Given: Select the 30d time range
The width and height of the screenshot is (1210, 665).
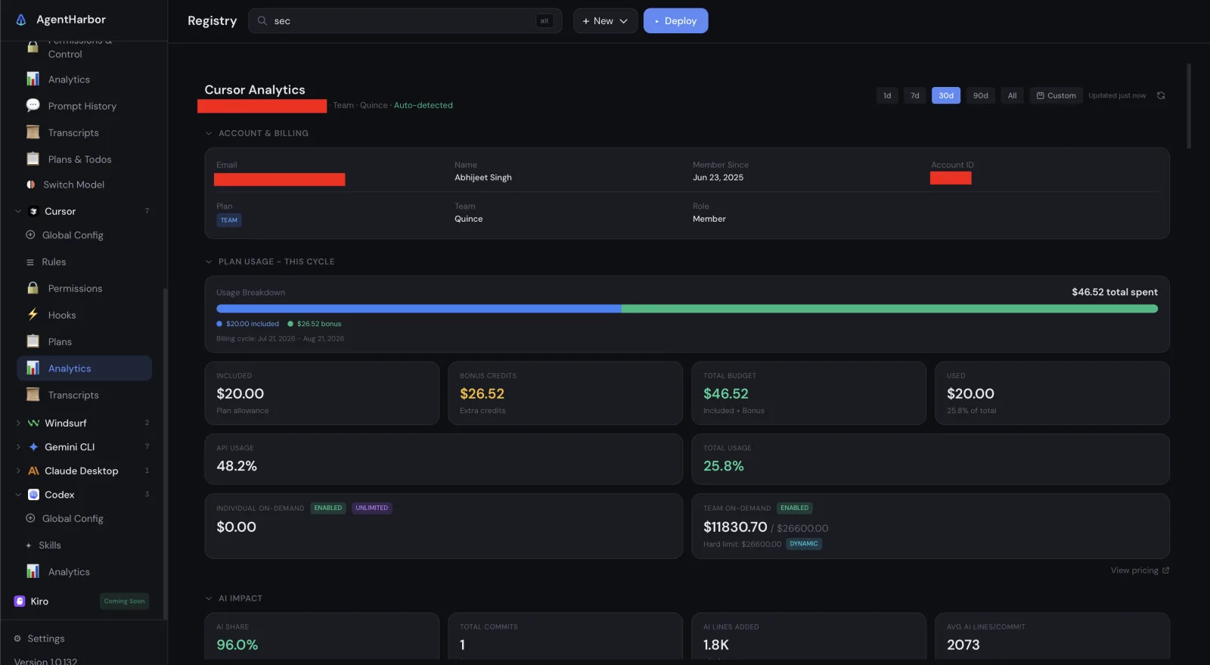Looking at the screenshot, I should point(946,95).
